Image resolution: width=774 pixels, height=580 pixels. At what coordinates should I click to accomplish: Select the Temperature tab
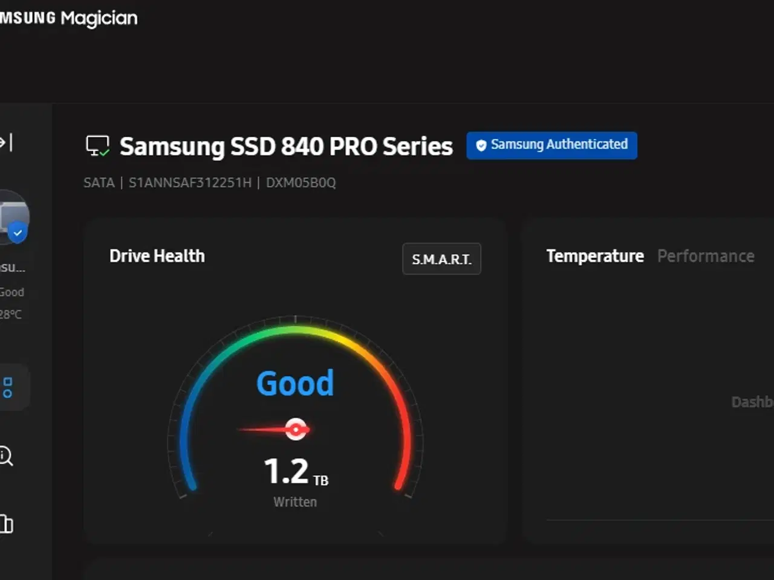coord(595,256)
